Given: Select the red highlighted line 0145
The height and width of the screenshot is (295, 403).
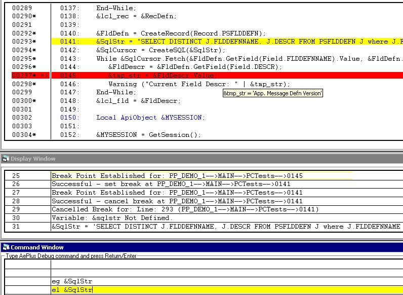Looking at the screenshot, I should click(203, 76).
